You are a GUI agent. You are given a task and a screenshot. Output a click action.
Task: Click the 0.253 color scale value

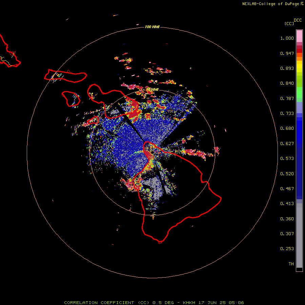tap(287, 249)
